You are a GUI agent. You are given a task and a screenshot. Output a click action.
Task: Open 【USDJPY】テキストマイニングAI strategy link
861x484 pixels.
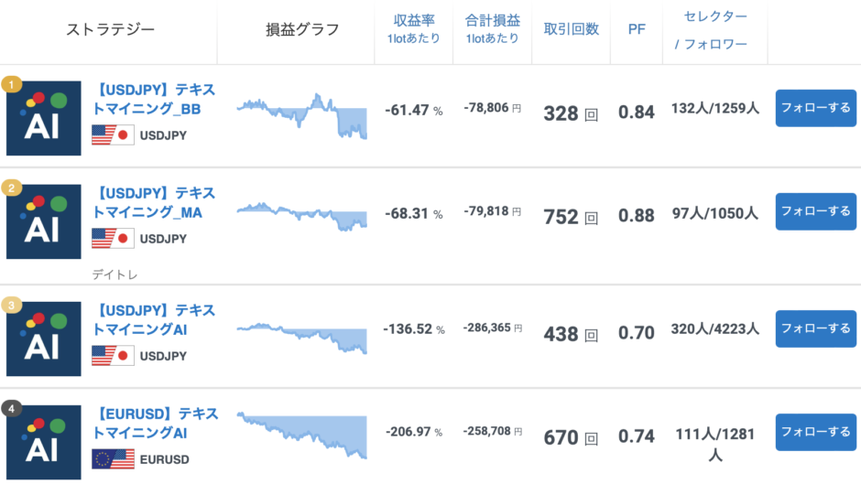coord(155,320)
